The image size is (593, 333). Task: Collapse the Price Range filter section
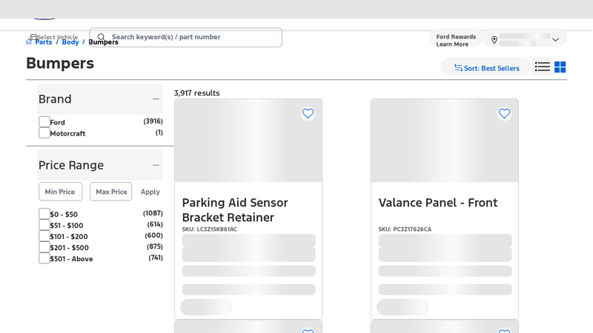[156, 165]
